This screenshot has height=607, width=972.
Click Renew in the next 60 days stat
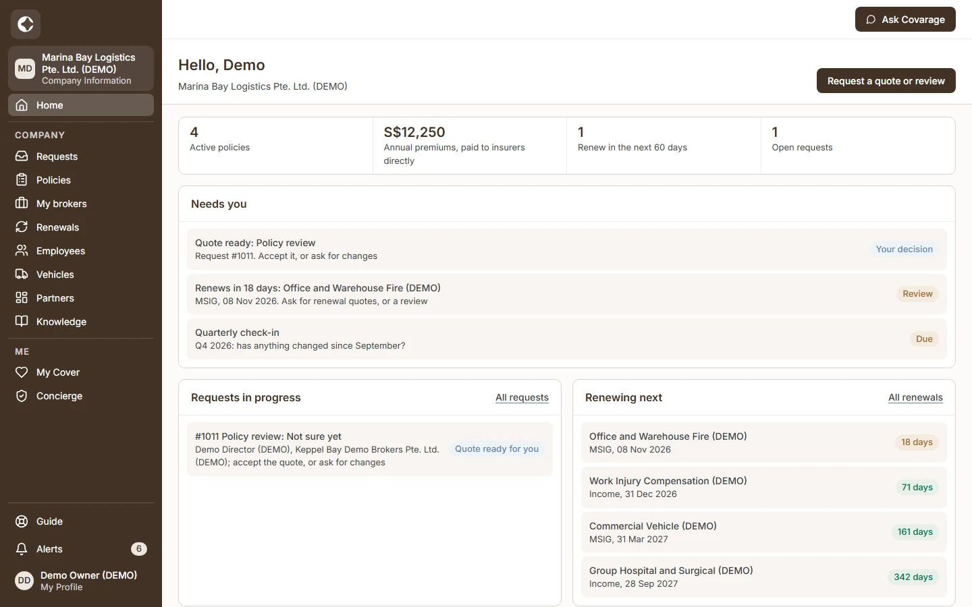click(x=664, y=146)
